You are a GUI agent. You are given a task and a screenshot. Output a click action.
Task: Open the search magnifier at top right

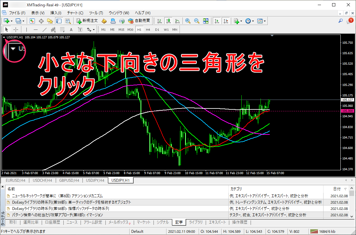(340, 21)
